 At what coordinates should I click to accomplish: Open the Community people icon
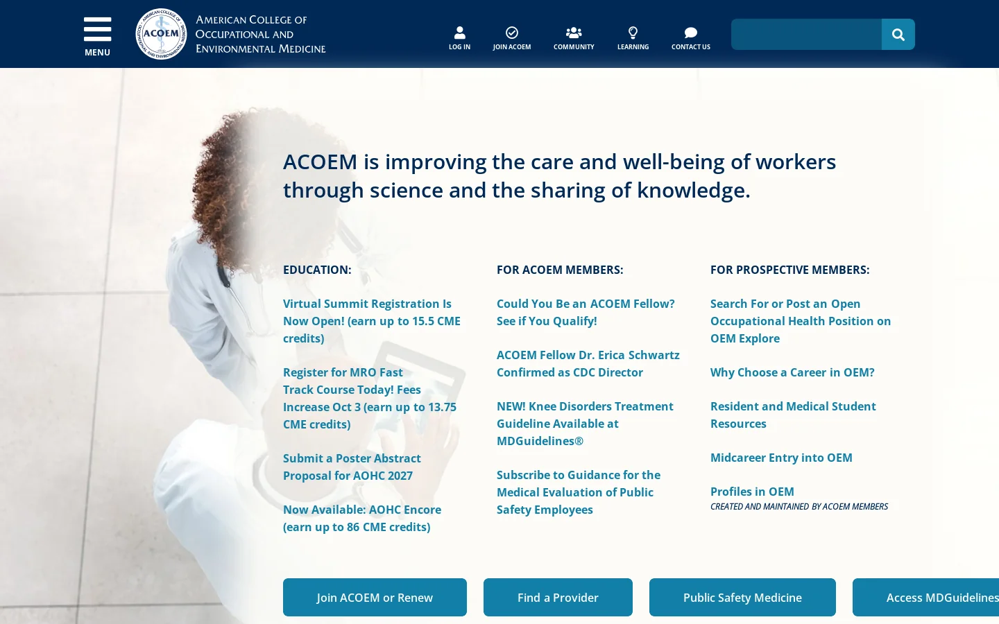[574, 33]
